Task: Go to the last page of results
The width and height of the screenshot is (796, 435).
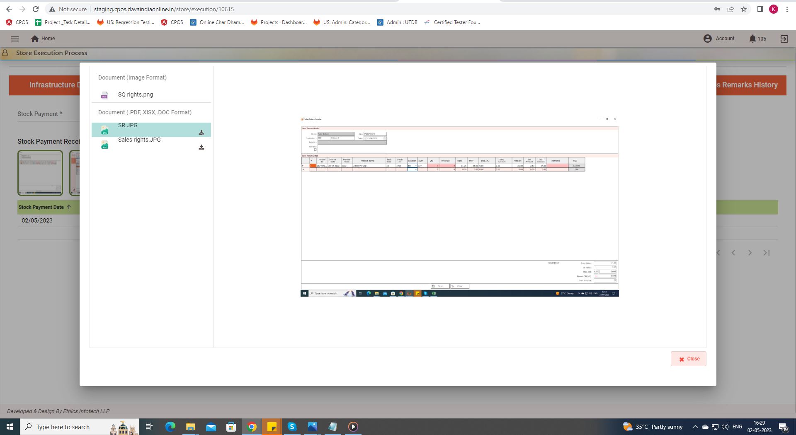Action: (766, 253)
